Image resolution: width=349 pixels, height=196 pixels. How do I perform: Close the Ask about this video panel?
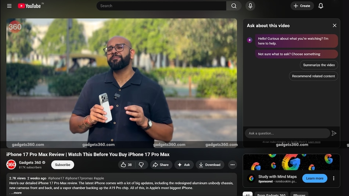tap(334, 26)
